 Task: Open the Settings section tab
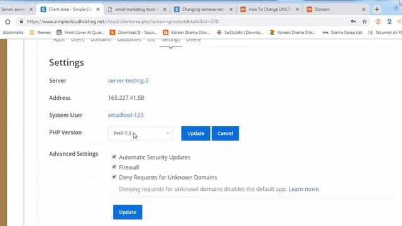coord(171,40)
